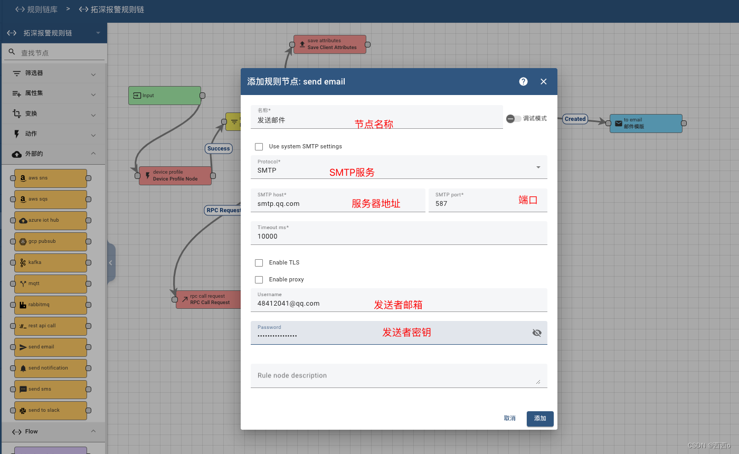Click the 添加 add button

pos(540,418)
